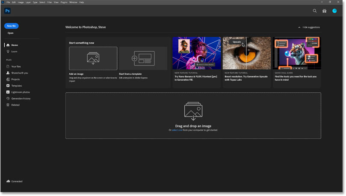Open the Plugins menu
This screenshot has height=196, width=346.
64,2
